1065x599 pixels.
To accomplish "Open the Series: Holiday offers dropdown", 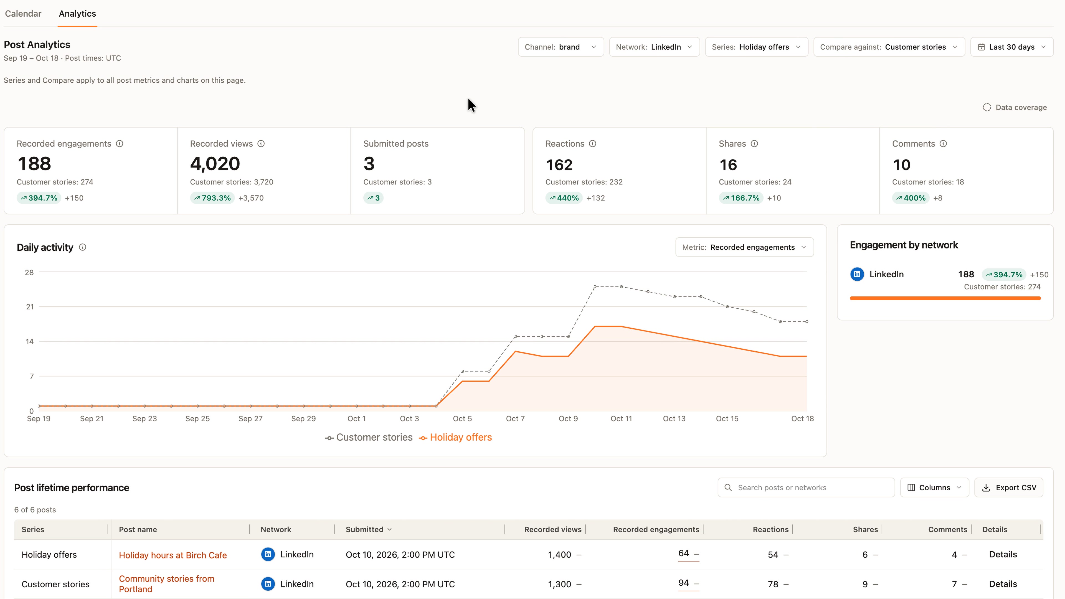I will [x=756, y=47].
